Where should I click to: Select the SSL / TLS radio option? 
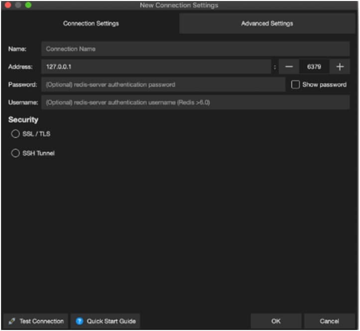[x=15, y=134]
